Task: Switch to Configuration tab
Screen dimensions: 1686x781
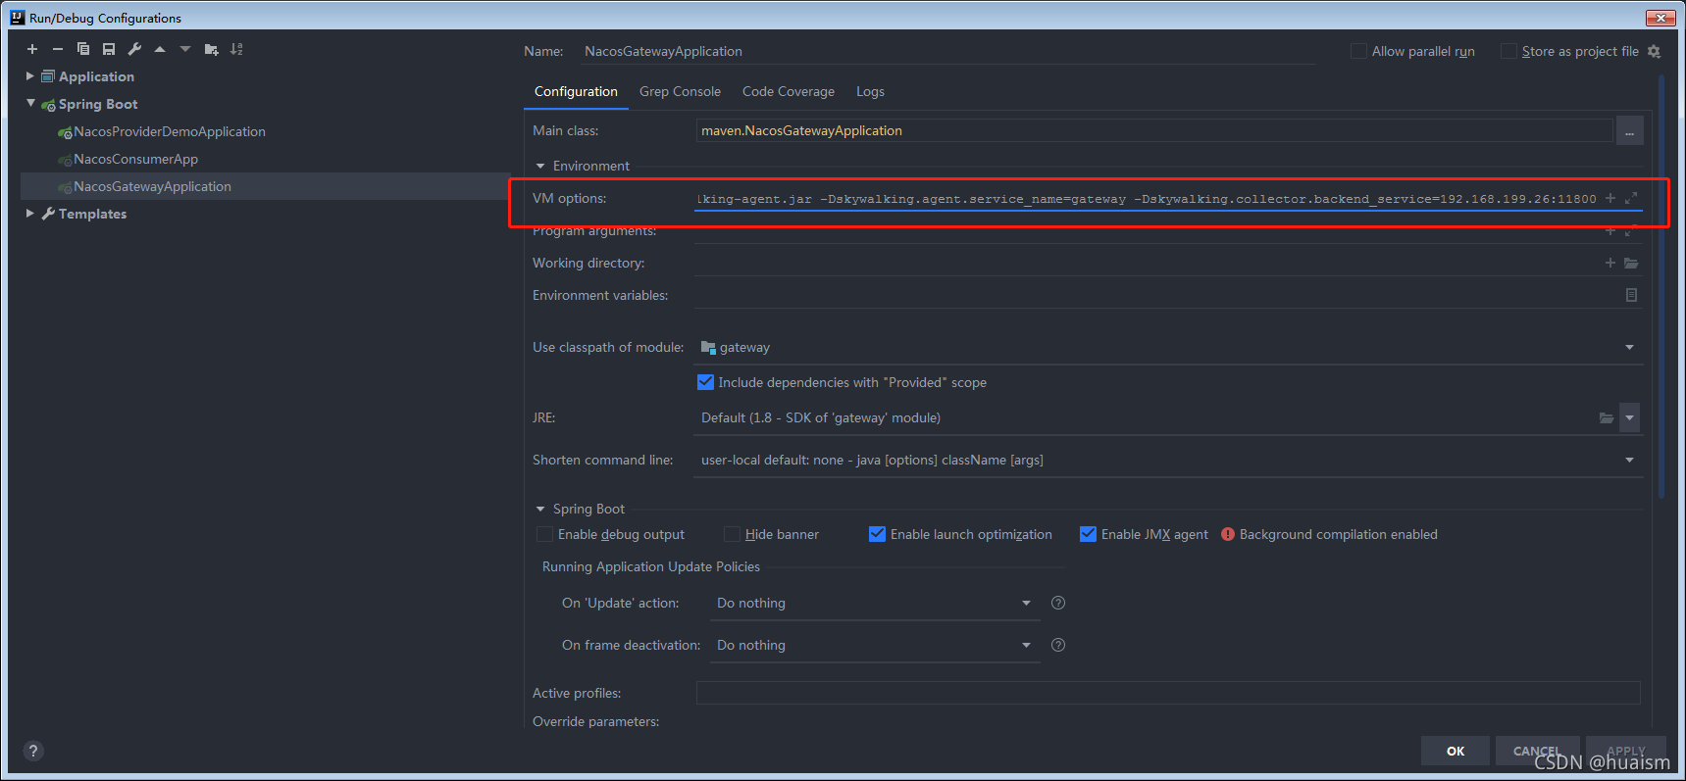Action: tap(576, 91)
